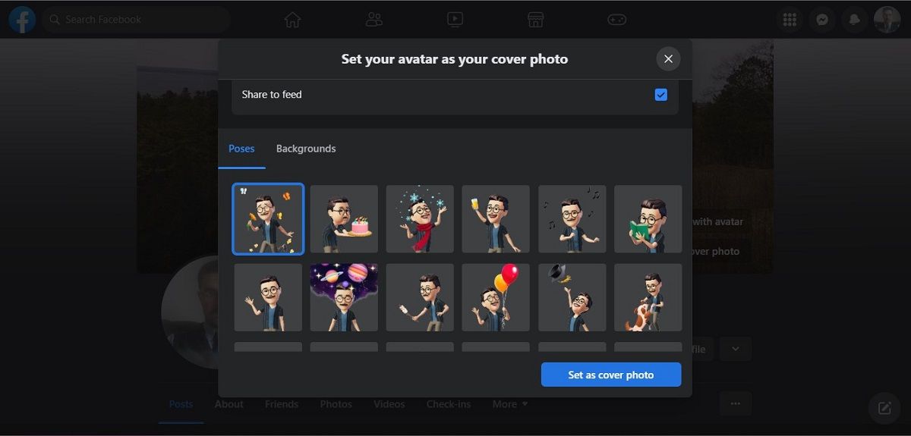Image resolution: width=911 pixels, height=436 pixels.
Task: Click the new message compose icon
Action: pyautogui.click(x=884, y=408)
